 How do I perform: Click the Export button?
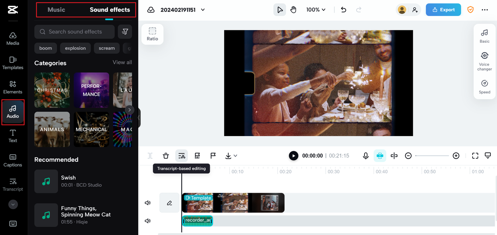click(x=443, y=10)
